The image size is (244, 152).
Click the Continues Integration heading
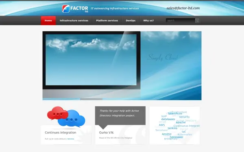click(61, 133)
